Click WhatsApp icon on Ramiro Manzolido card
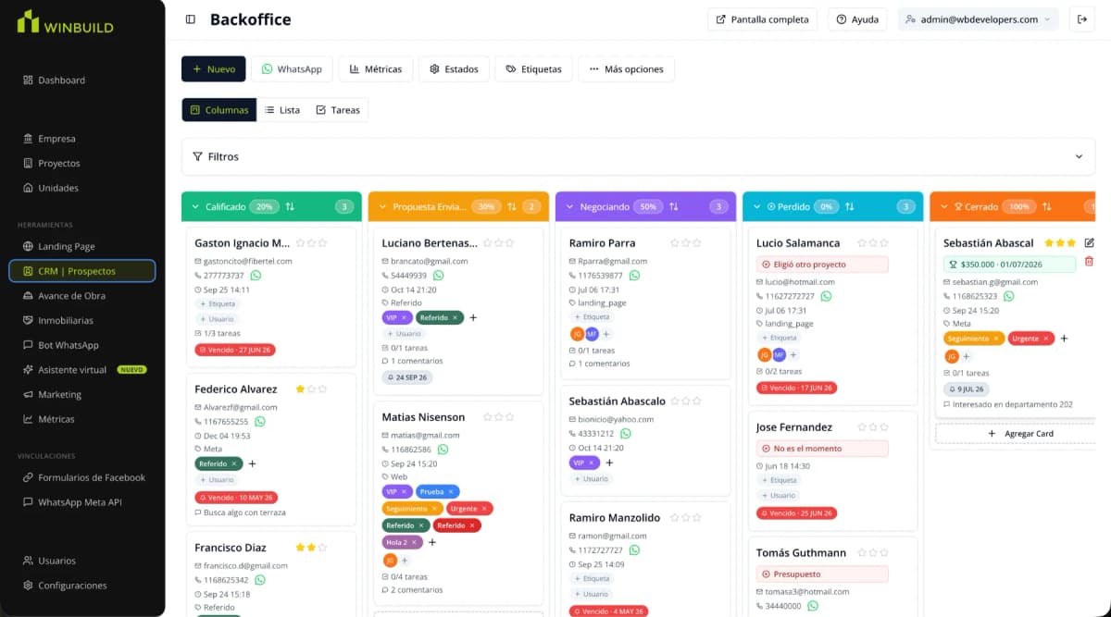 [x=635, y=550]
